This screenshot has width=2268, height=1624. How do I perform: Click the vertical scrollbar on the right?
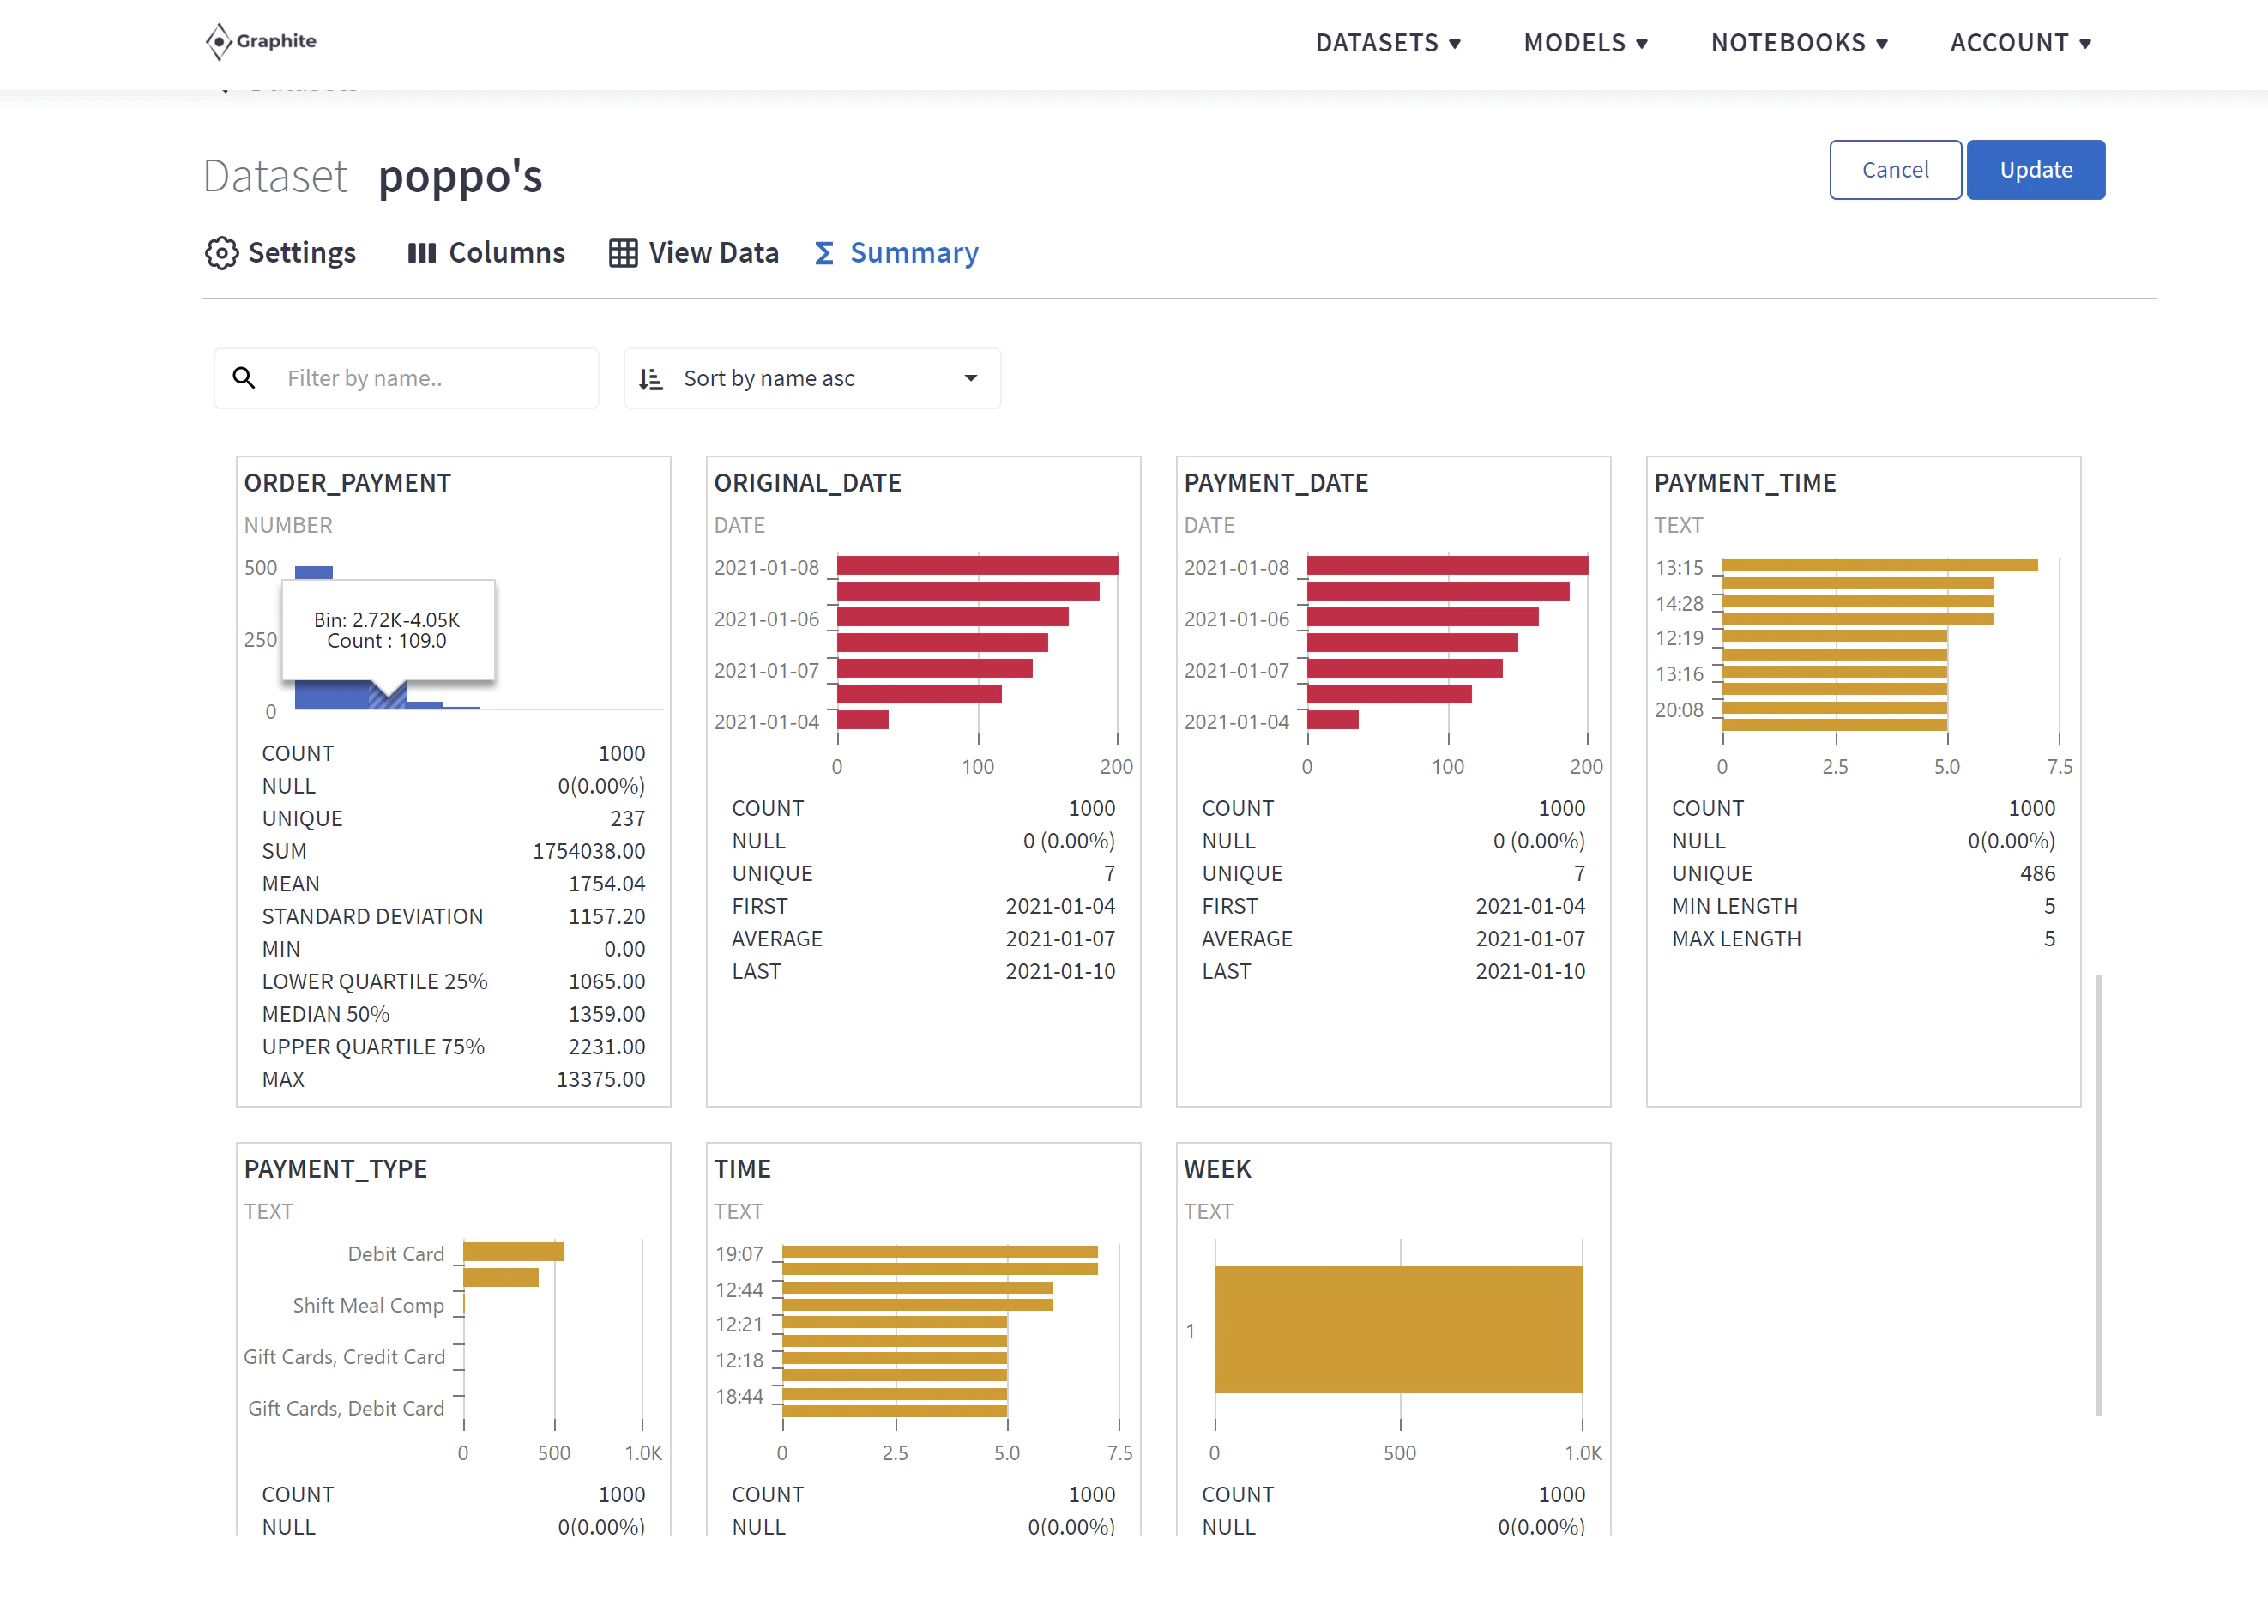coord(2098,1194)
